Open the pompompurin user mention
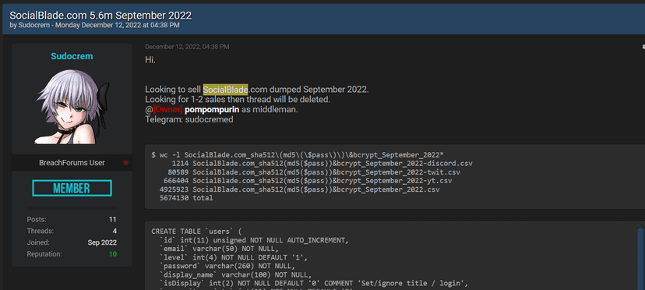 pos(212,110)
